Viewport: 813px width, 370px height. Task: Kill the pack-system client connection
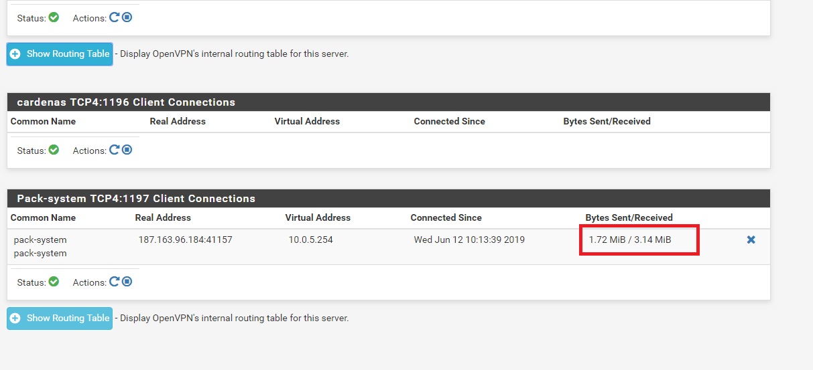[x=751, y=240]
